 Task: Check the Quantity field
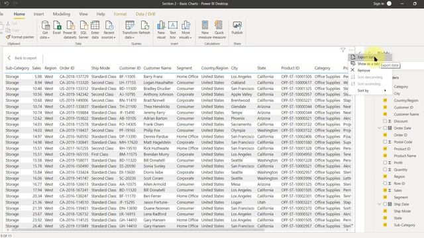pos(385,169)
